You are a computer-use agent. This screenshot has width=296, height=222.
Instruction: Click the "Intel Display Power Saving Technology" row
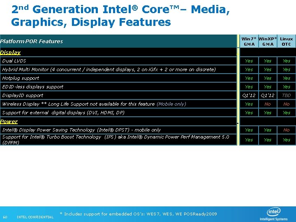pos(118,130)
